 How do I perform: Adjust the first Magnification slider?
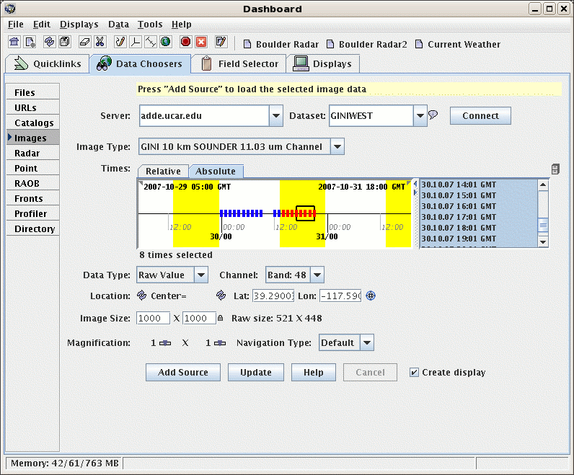(x=165, y=343)
